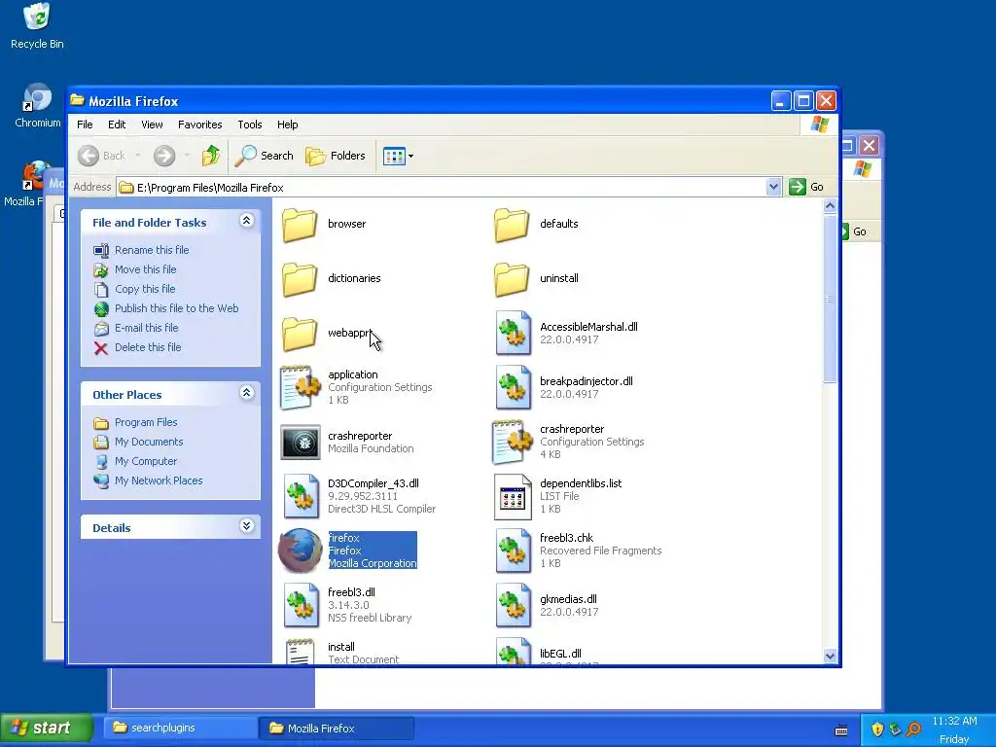The width and height of the screenshot is (996, 747).
Task: Open the File menu
Action: 86,124
